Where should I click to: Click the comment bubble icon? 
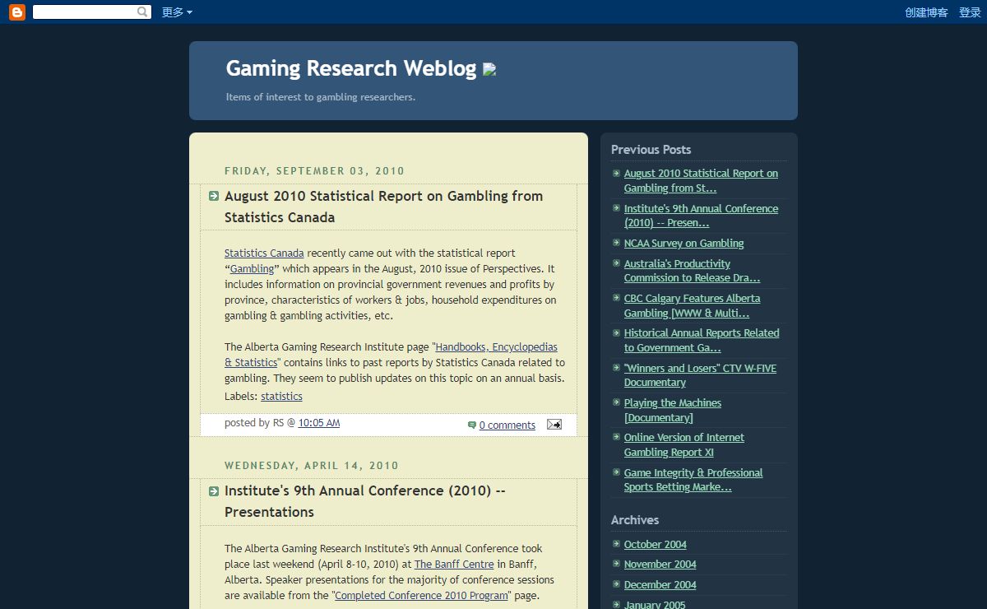coord(471,425)
